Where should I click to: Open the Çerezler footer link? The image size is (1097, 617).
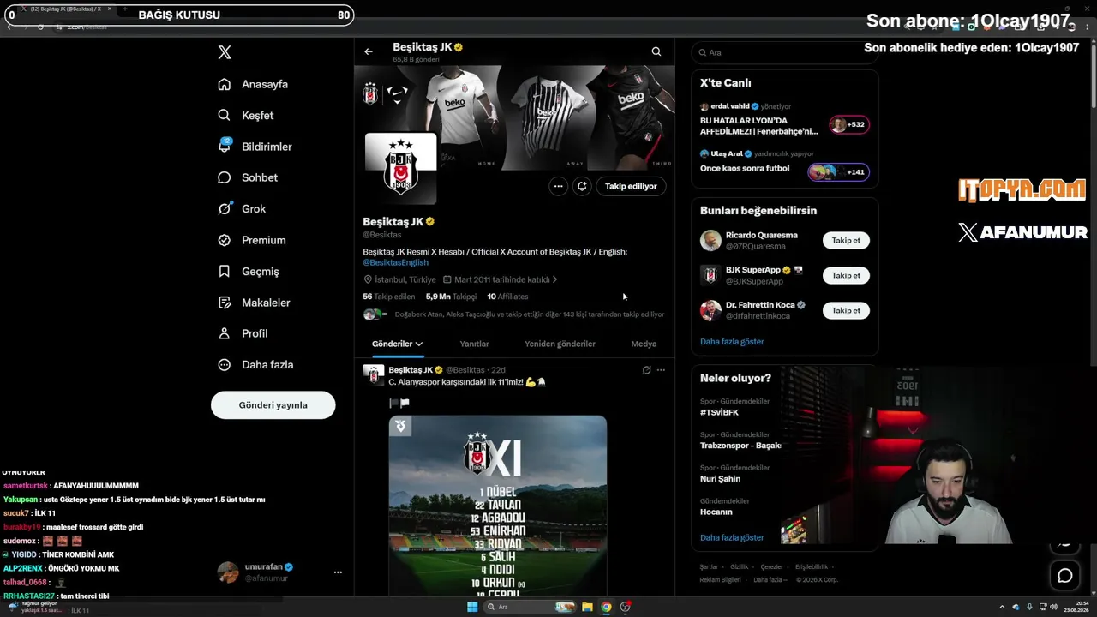(772, 566)
